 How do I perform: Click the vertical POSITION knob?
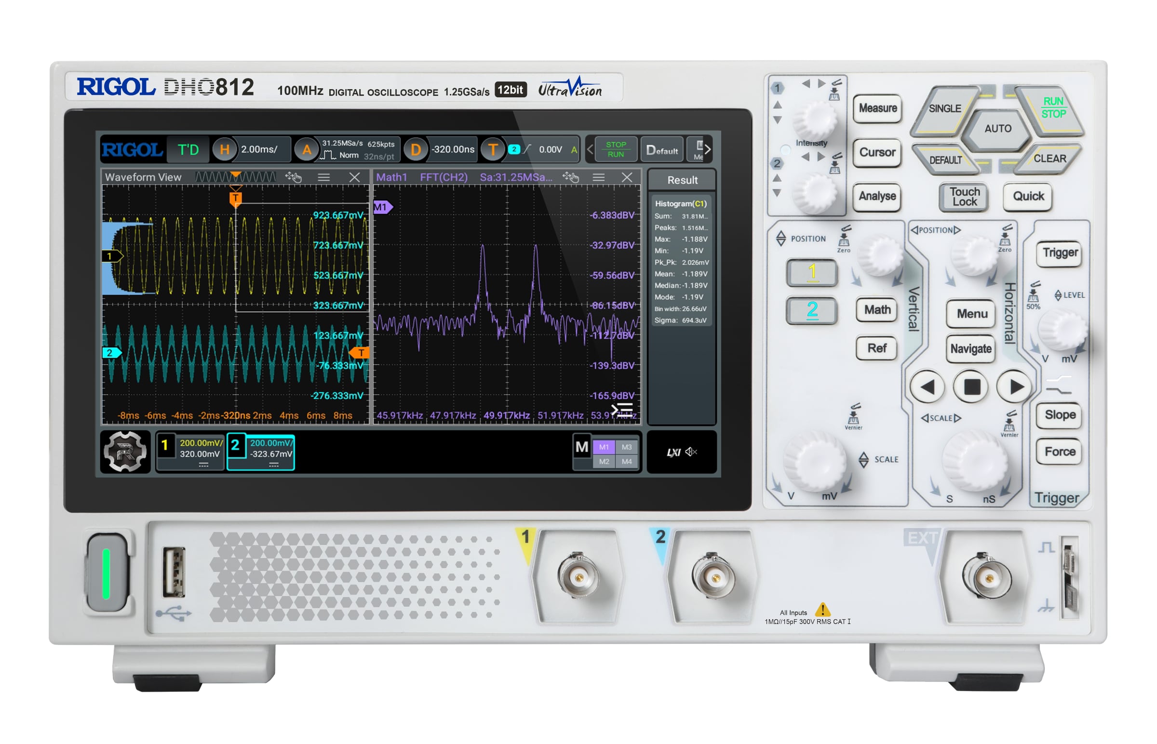pos(881,255)
